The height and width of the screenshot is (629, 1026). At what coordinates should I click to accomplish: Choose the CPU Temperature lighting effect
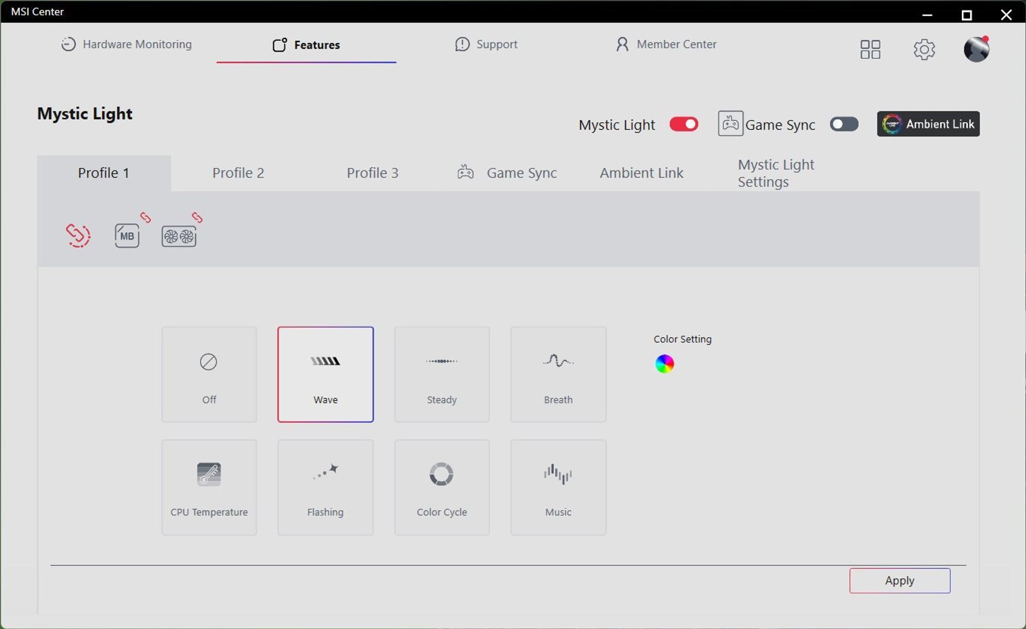[209, 487]
